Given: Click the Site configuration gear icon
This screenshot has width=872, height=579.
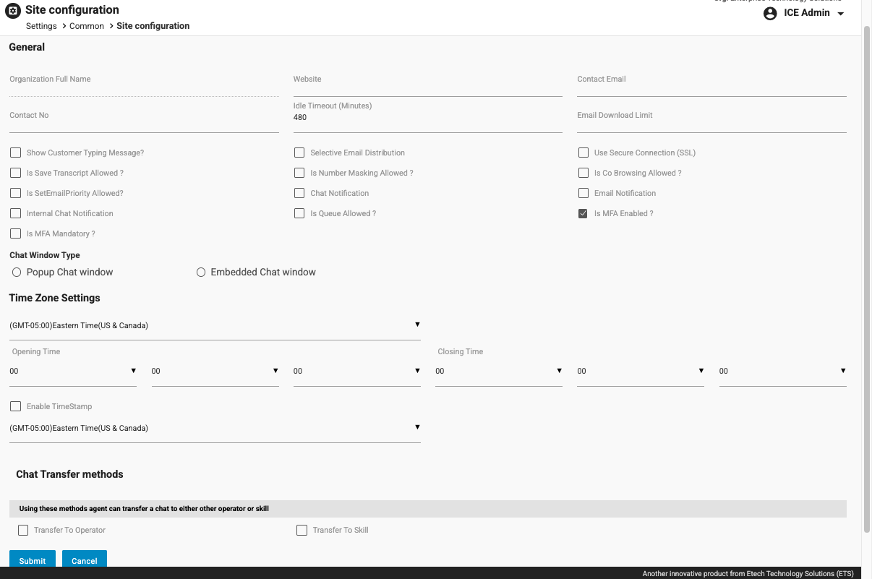Looking at the screenshot, I should pyautogui.click(x=13, y=11).
